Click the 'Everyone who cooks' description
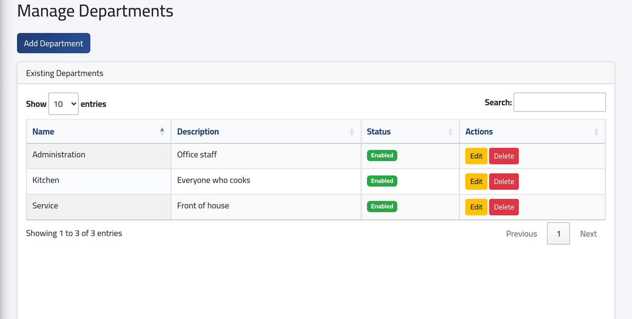 pos(214,180)
